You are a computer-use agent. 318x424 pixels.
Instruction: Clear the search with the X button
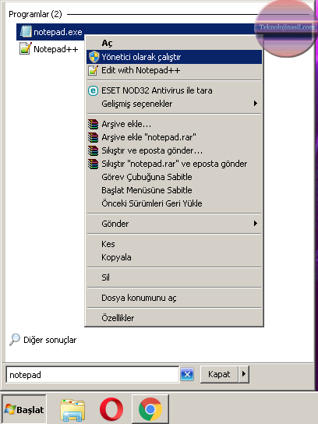coord(187,375)
